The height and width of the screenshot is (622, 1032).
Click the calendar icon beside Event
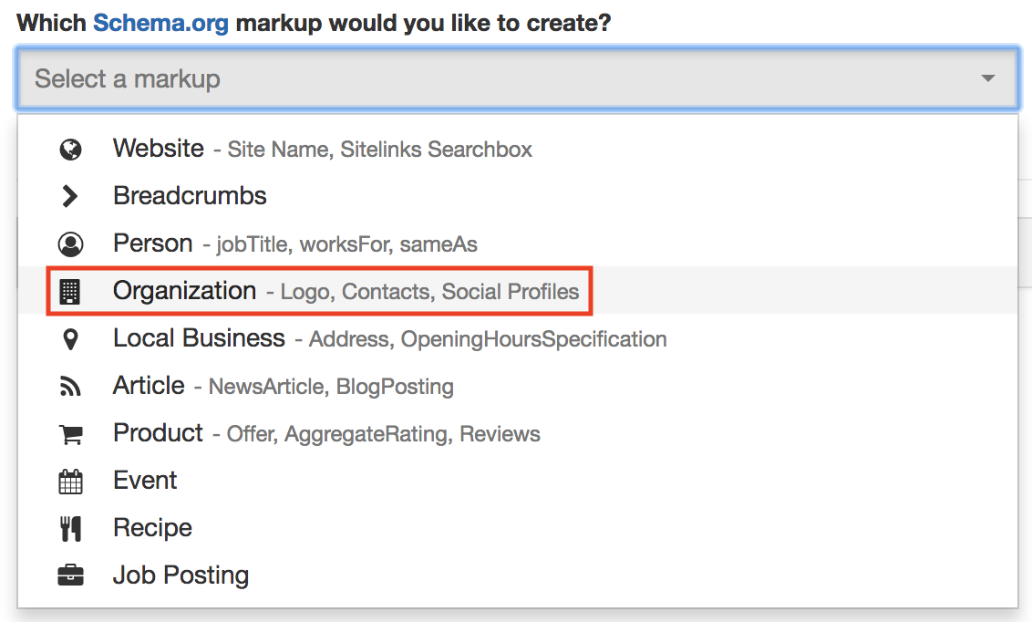coord(70,482)
